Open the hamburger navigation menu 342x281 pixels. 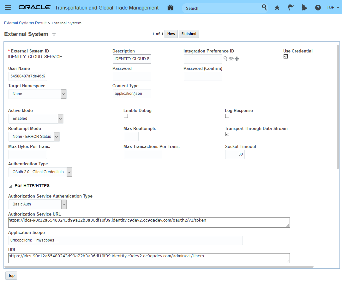(x=8, y=7)
